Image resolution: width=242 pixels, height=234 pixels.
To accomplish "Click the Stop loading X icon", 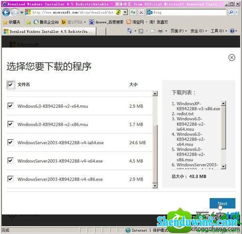I will click(141, 12).
